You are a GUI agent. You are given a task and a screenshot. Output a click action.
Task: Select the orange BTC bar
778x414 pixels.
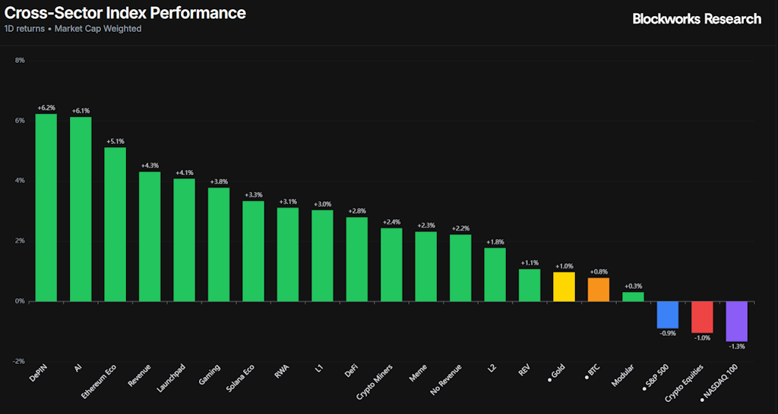[599, 290]
